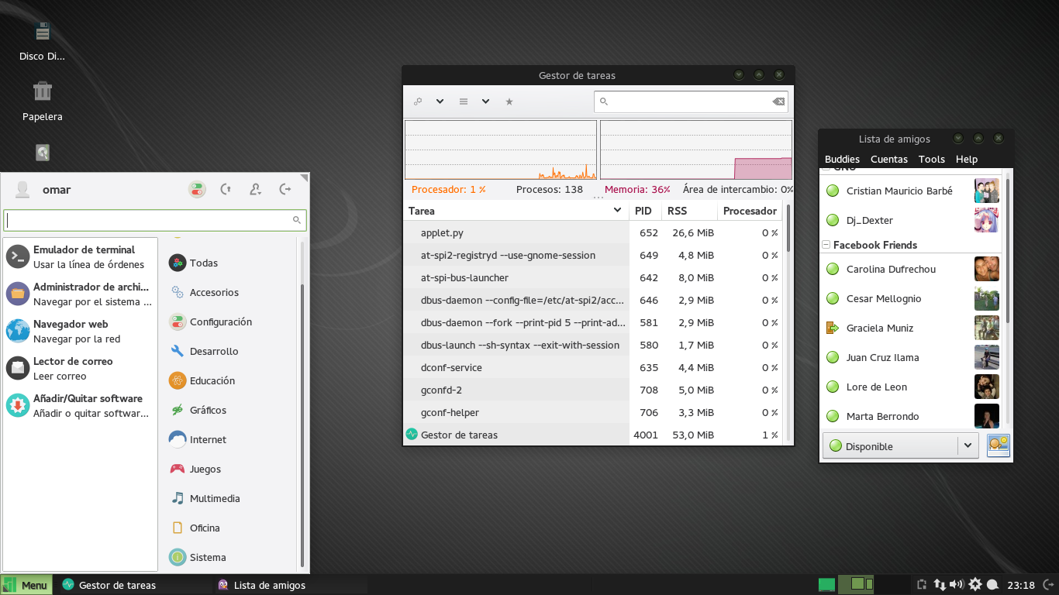The image size is (1059, 595).
Task: Open the Juegos category
Action: tap(231, 469)
